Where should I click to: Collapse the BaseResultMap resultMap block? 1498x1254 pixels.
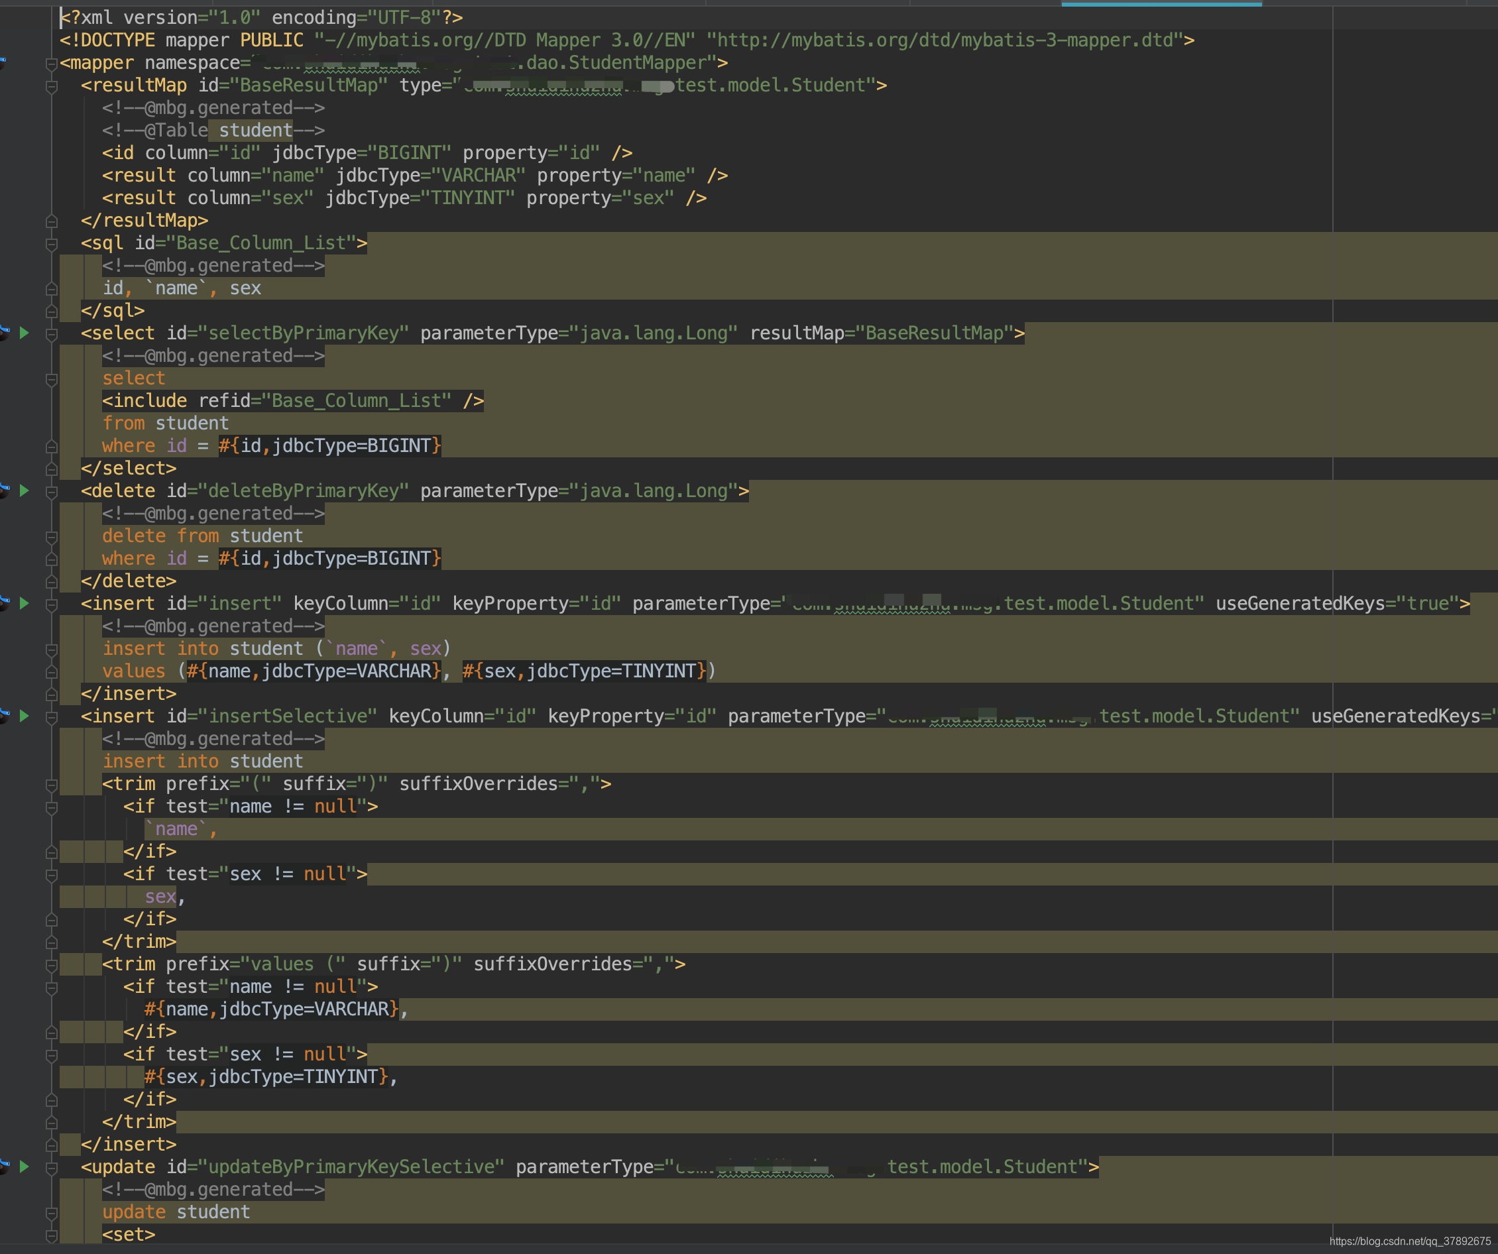click(51, 87)
